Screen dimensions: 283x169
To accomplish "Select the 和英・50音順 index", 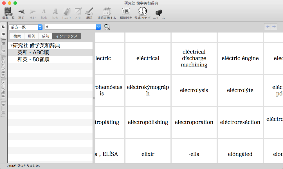I will pos(33,59).
